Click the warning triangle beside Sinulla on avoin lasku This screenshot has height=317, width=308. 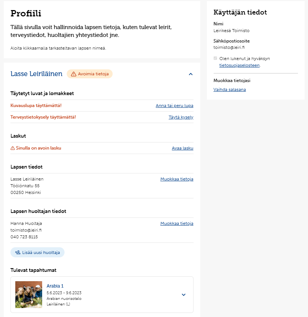pos(13,148)
